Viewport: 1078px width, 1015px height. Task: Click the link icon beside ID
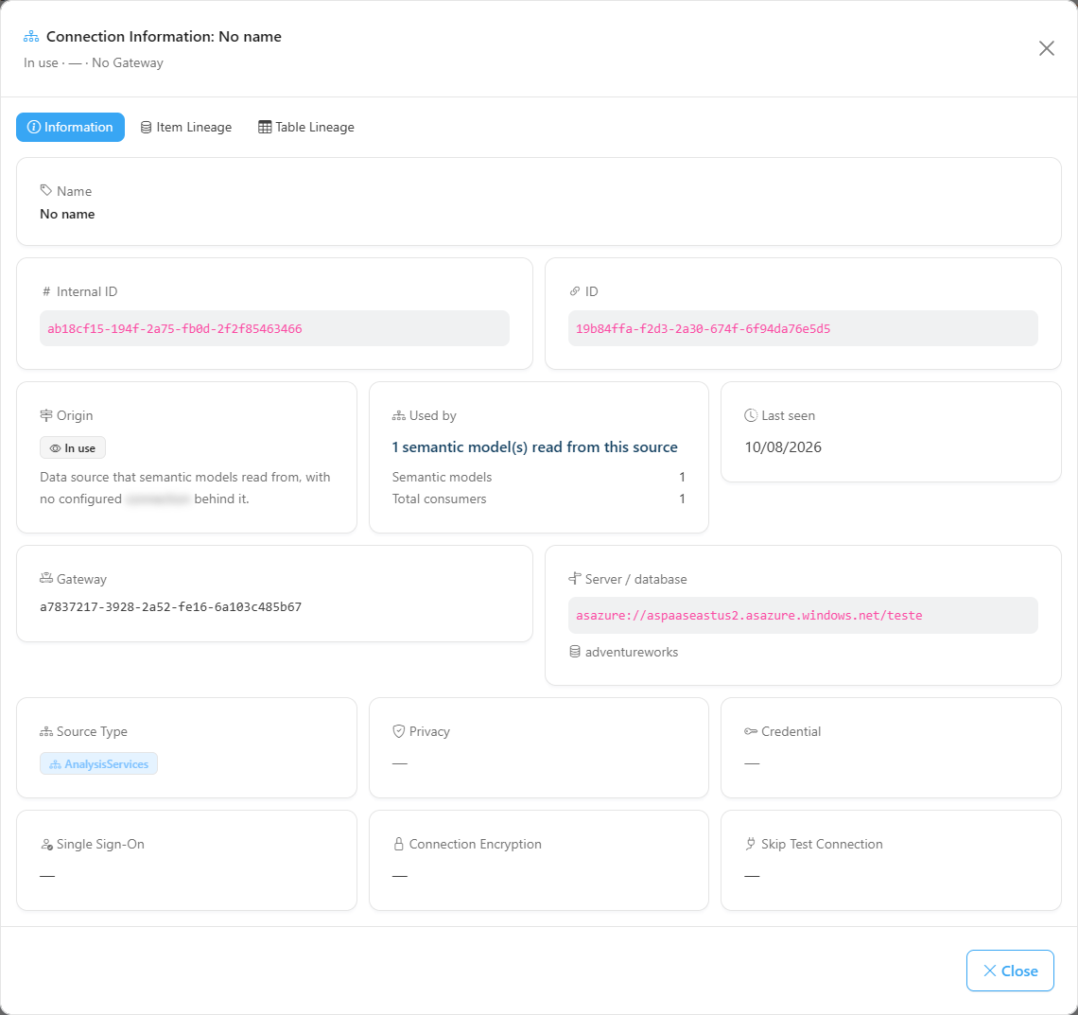pos(575,291)
